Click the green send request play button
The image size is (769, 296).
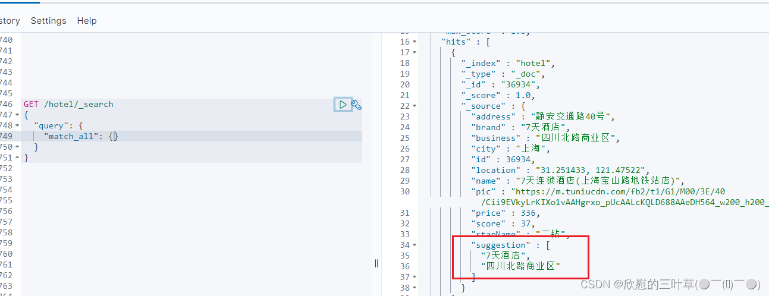tap(343, 105)
